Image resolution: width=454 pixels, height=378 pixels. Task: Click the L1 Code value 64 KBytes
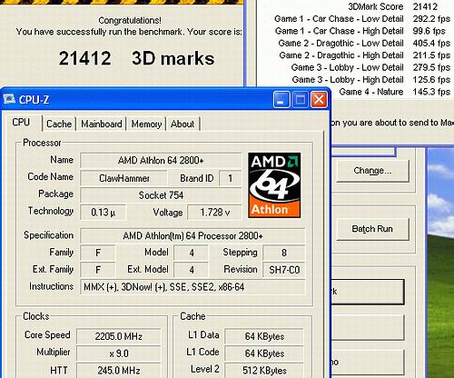click(264, 353)
